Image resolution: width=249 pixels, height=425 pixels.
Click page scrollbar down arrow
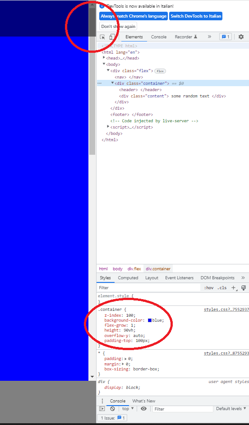[92, 377]
